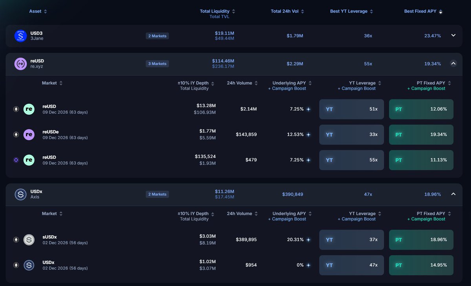Open PT 14.95% for USDx market
Image resolution: width=471 pixels, height=286 pixels.
[421, 265]
